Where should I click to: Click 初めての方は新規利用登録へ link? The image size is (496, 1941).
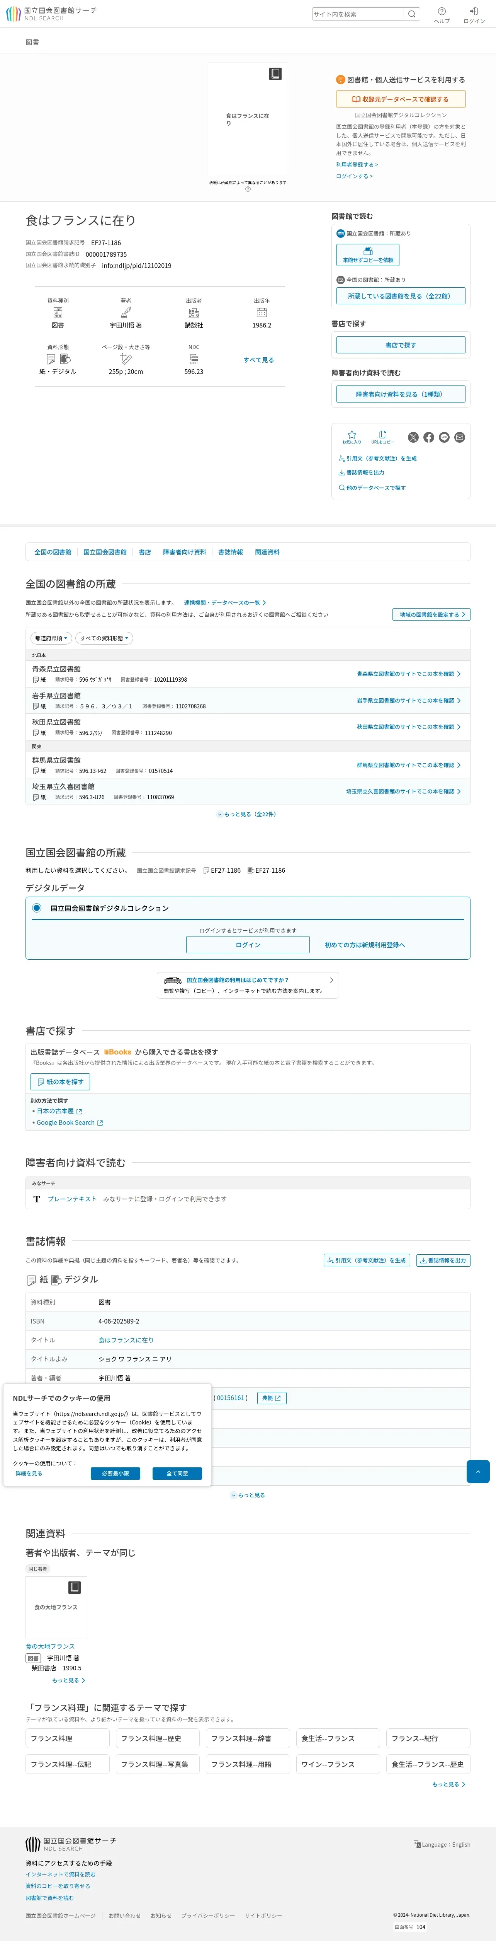pos(365,945)
